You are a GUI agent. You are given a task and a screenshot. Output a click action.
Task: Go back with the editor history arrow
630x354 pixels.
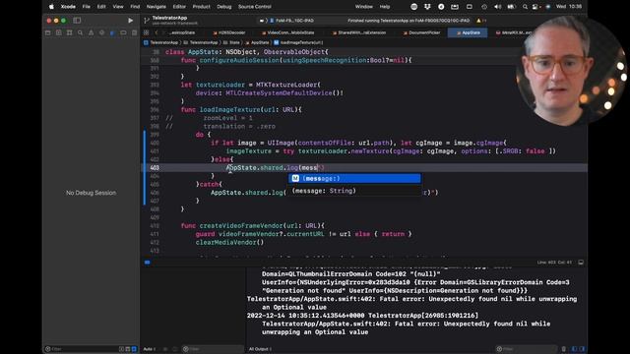pos(157,32)
